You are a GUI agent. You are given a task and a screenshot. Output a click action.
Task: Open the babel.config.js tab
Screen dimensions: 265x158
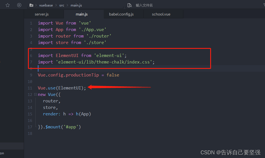click(x=121, y=14)
